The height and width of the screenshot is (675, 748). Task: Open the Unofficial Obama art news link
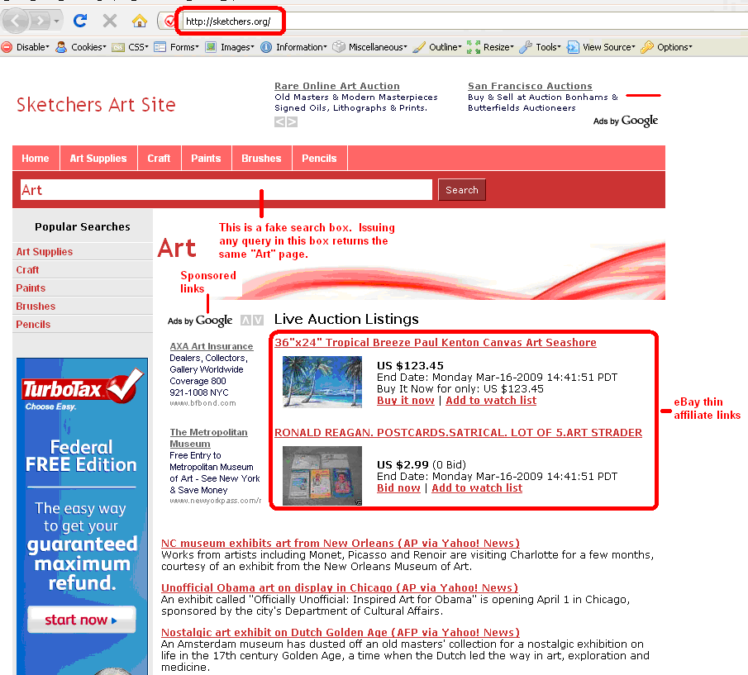[340, 587]
